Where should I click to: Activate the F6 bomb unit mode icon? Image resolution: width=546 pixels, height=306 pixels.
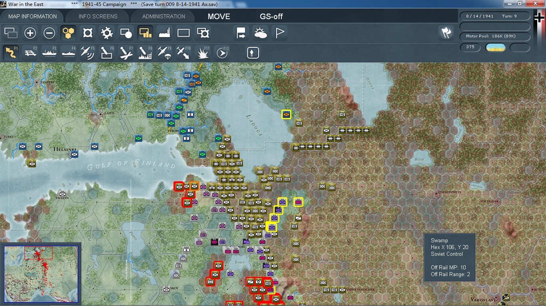(x=107, y=53)
